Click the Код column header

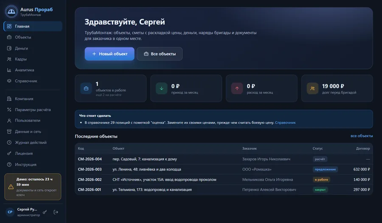pos(81,149)
